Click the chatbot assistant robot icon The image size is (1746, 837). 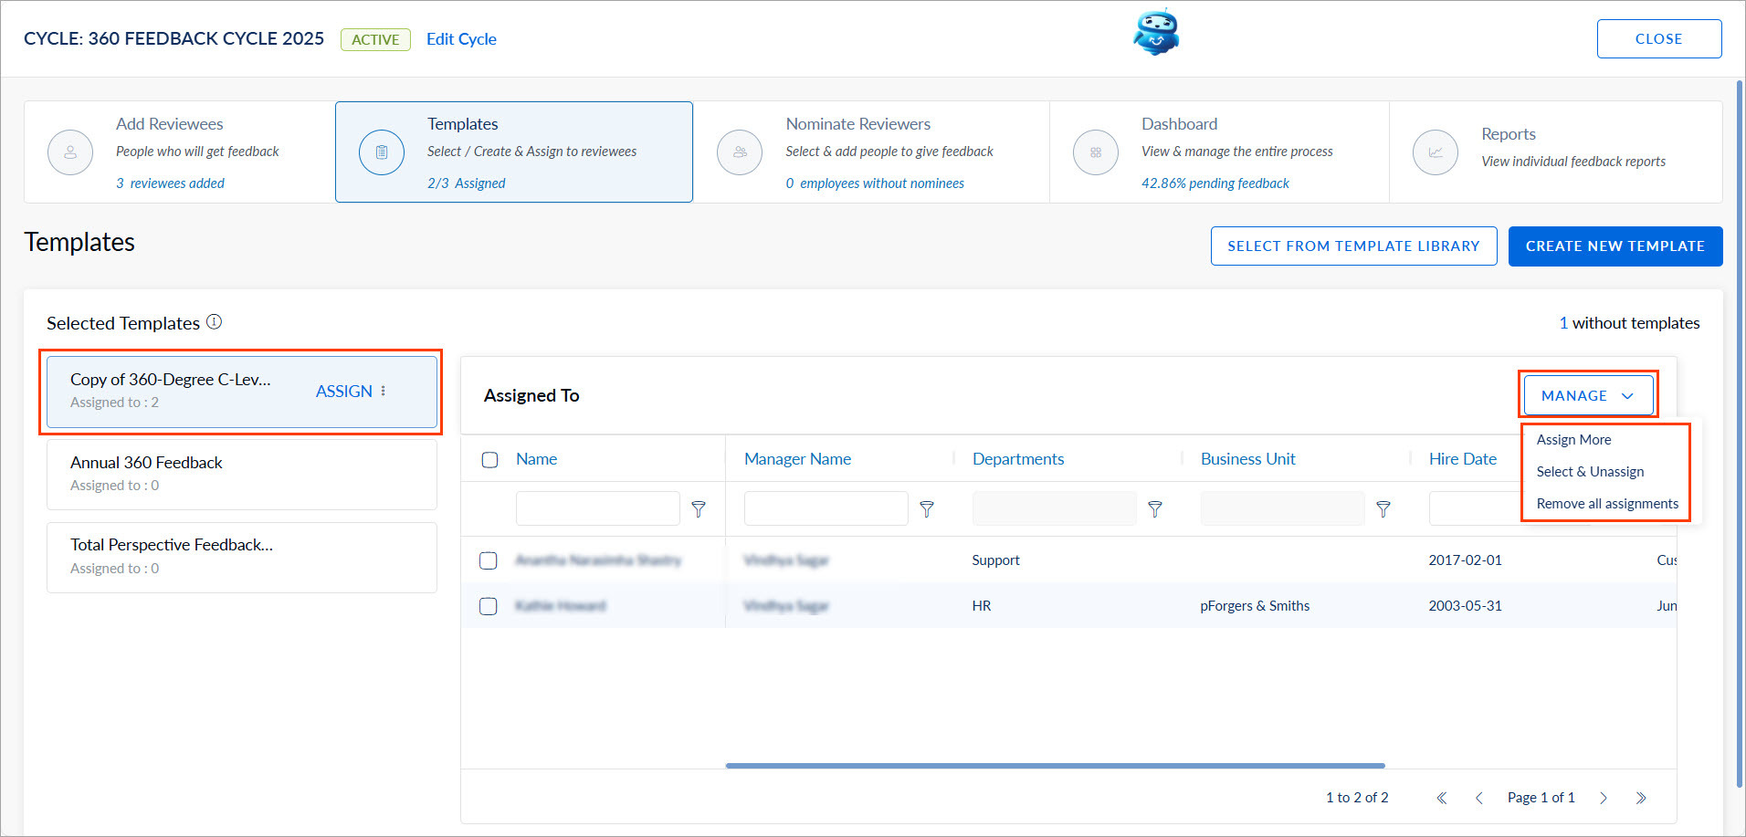tap(1156, 33)
